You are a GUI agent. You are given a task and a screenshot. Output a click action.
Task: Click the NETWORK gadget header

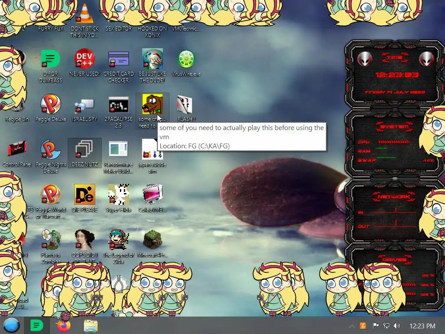pyautogui.click(x=394, y=197)
